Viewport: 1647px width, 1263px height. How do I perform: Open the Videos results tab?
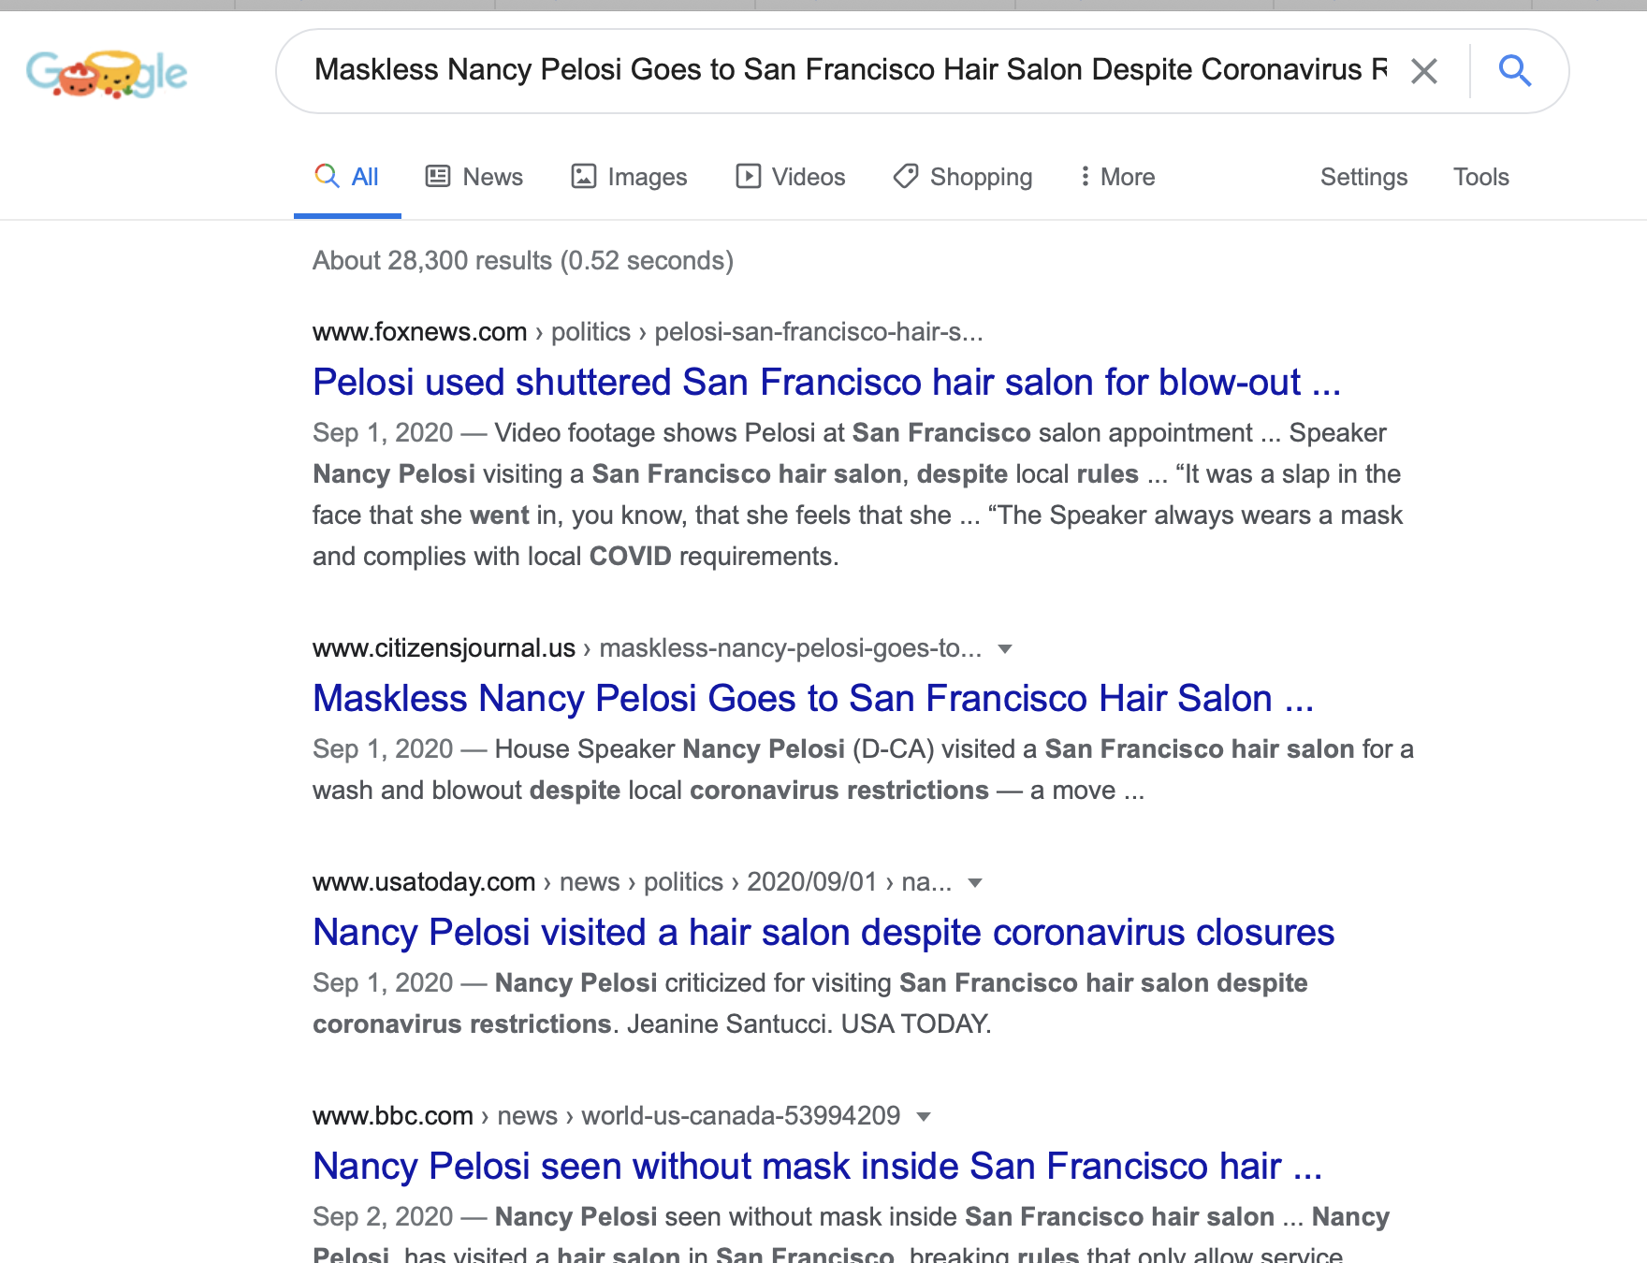coord(791,177)
